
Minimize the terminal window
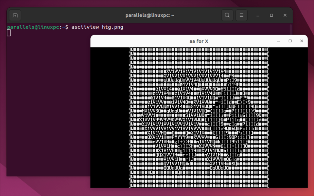[x=258, y=15]
